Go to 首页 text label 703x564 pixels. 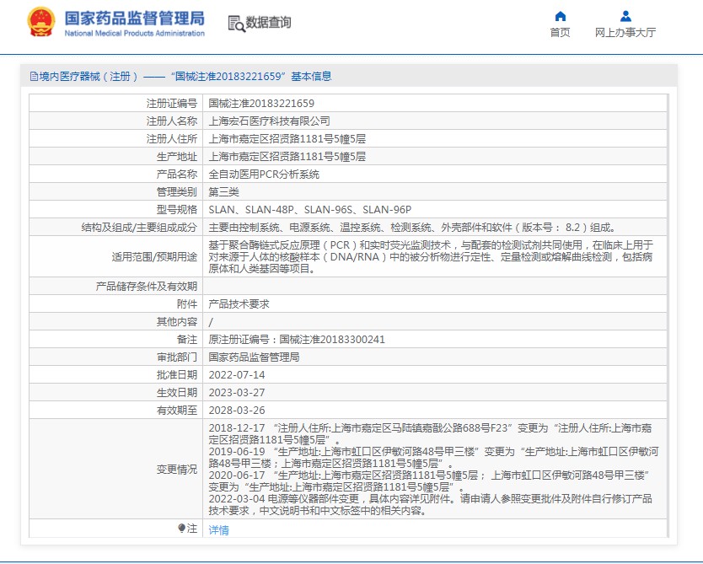click(x=560, y=33)
